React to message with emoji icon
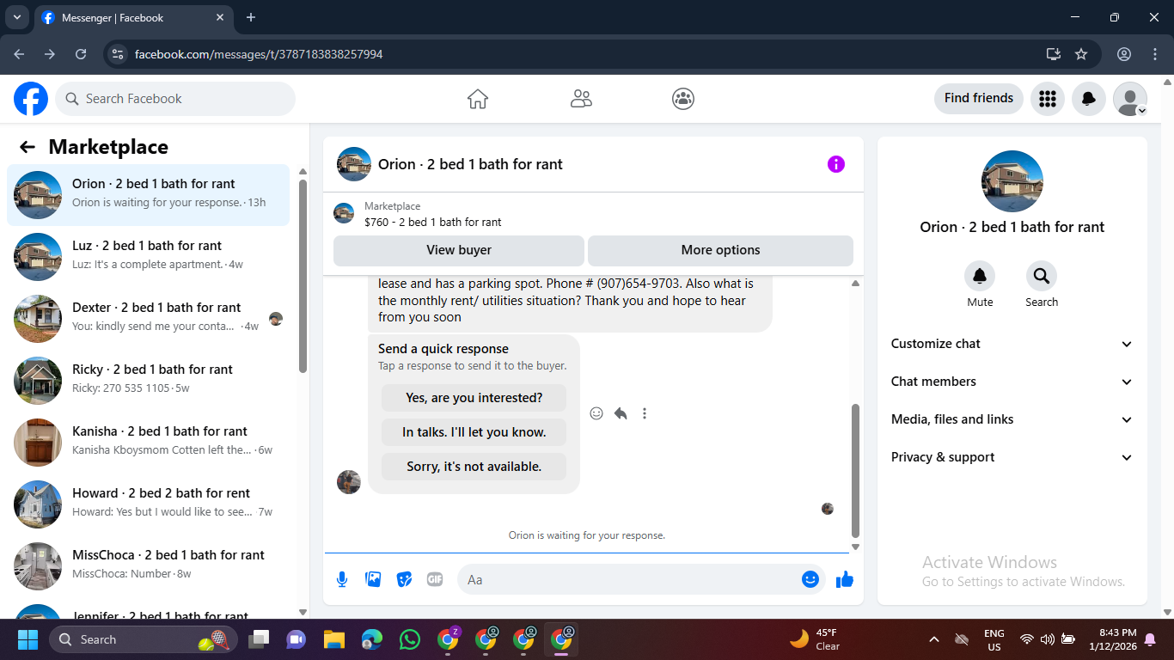This screenshot has width=1174, height=660. point(596,413)
